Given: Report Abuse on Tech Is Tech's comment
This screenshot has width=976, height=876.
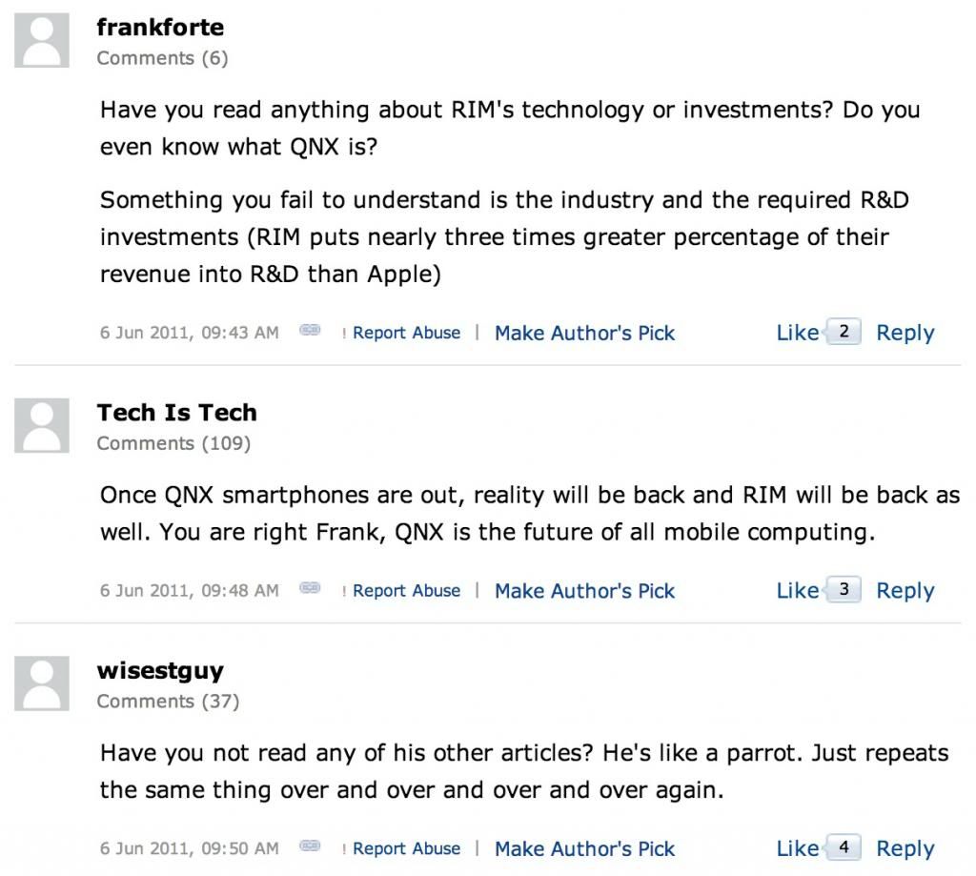Looking at the screenshot, I should [x=406, y=590].
